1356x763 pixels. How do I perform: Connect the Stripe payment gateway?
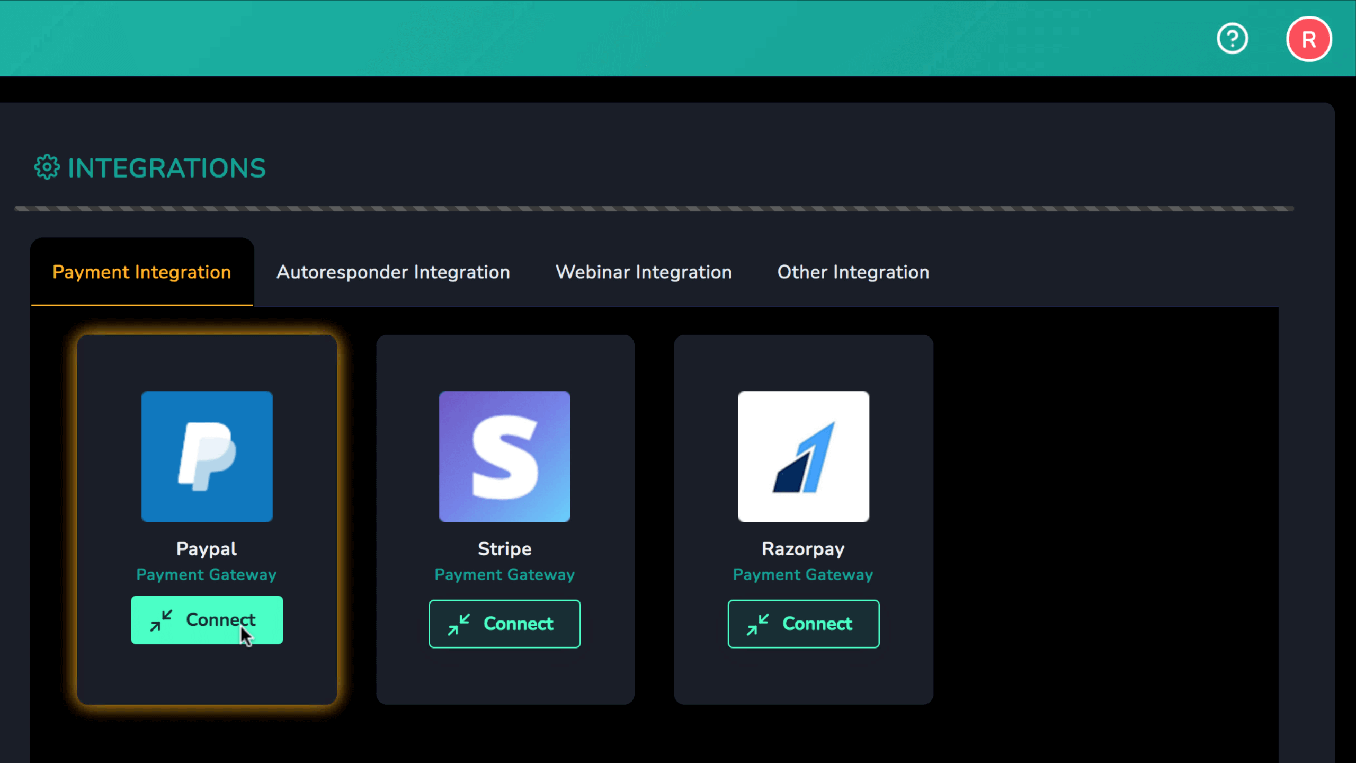[x=504, y=624]
